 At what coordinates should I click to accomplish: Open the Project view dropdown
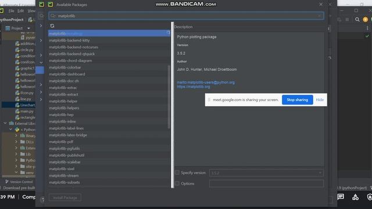pyautogui.click(x=28, y=28)
